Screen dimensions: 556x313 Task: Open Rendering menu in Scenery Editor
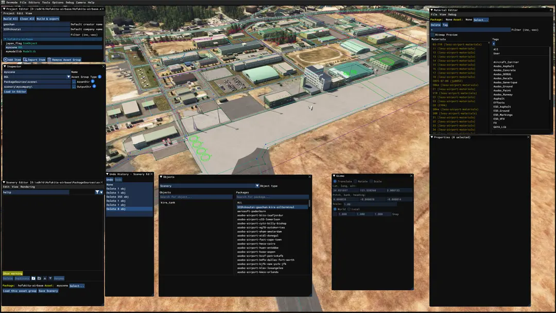(28, 187)
